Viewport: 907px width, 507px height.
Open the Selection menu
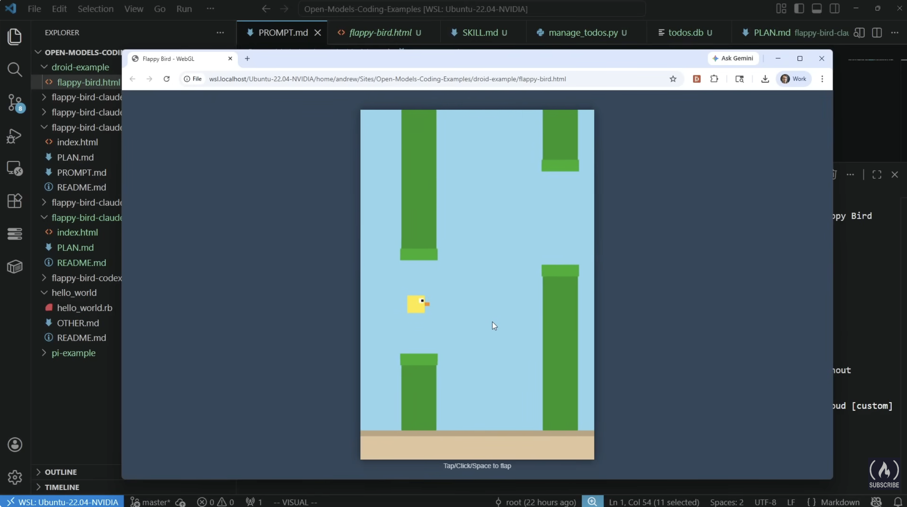96,9
